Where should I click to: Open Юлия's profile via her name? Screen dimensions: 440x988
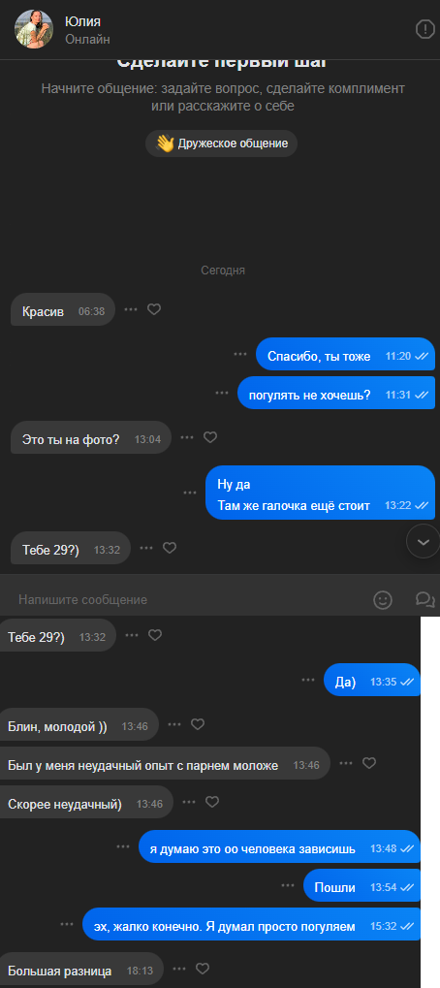tap(82, 21)
